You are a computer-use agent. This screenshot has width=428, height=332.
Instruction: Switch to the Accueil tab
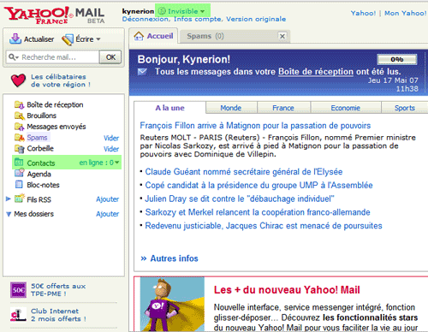pos(154,36)
